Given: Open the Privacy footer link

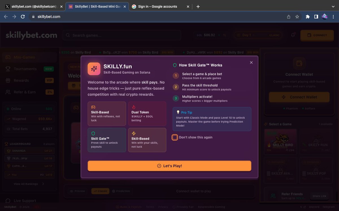Looking at the screenshot, I should [163, 207].
